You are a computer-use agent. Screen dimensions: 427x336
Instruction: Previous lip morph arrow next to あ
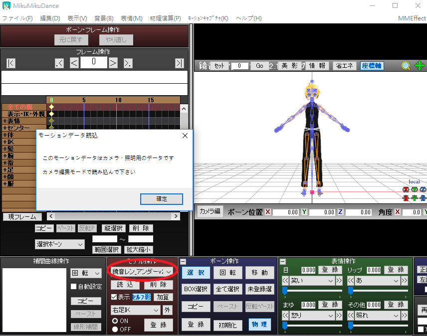[x=351, y=281]
